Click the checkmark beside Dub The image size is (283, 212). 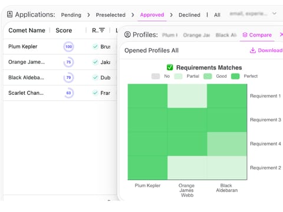point(96,78)
